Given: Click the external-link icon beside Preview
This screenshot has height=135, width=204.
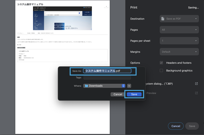Looking at the screenshot, I should (196, 93).
